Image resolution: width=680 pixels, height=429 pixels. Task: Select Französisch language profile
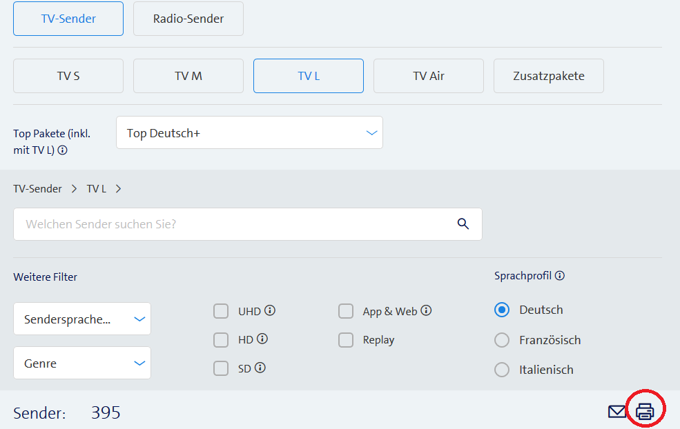[502, 340]
